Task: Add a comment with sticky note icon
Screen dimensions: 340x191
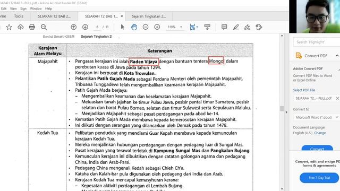Action: point(224,27)
